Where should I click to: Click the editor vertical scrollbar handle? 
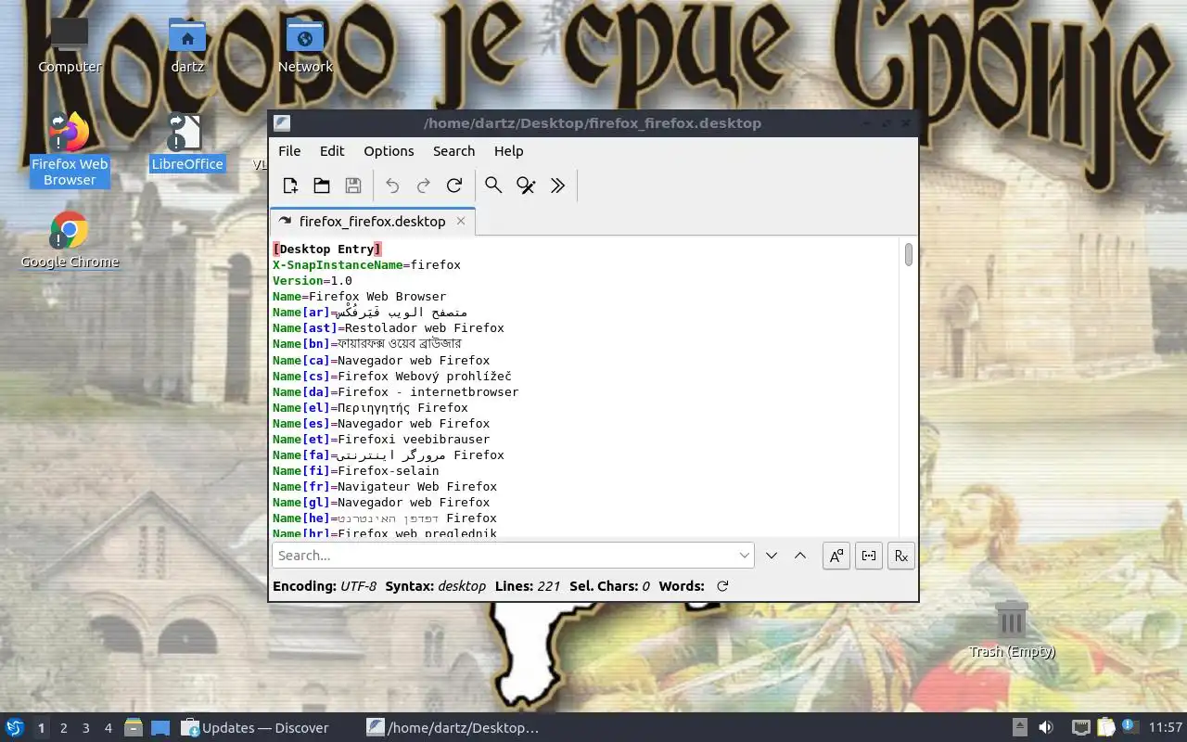pyautogui.click(x=909, y=254)
